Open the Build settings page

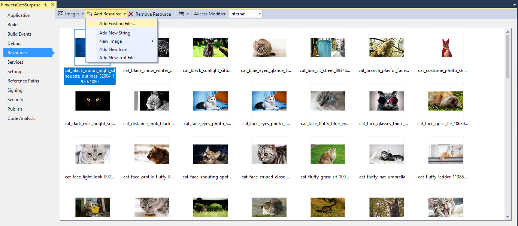(x=12, y=25)
